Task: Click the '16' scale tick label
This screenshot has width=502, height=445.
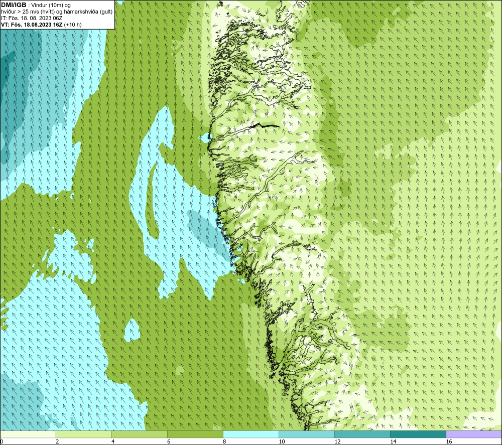Action: click(449, 442)
